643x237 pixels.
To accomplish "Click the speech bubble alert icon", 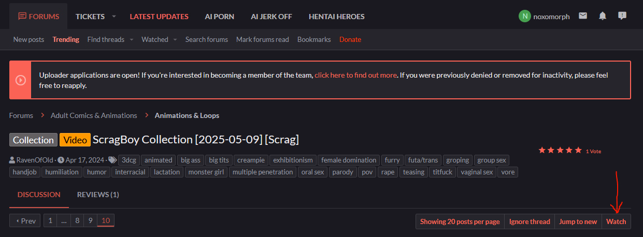I will (x=622, y=16).
